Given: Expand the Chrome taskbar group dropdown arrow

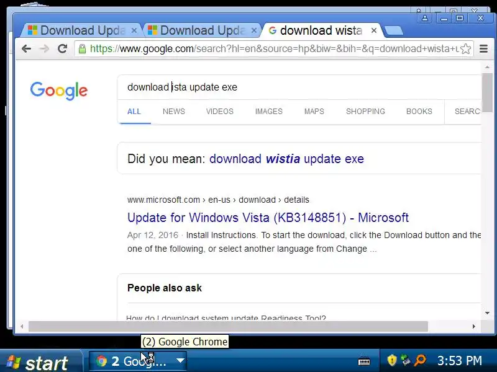Looking at the screenshot, I should coord(180,361).
